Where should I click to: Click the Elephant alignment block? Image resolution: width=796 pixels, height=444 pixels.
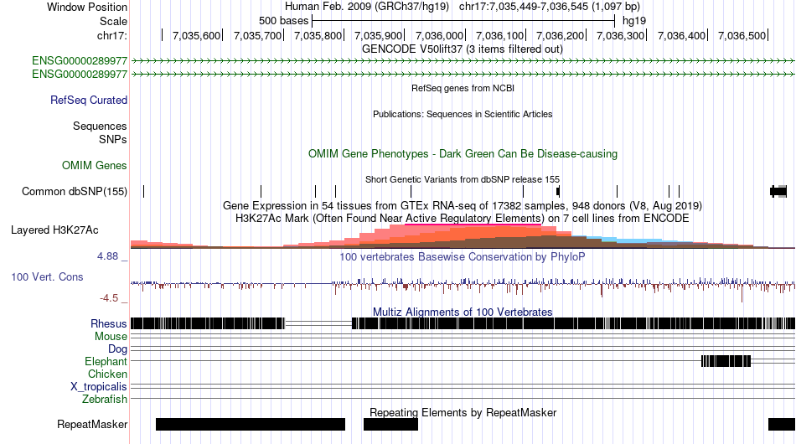tap(726, 361)
